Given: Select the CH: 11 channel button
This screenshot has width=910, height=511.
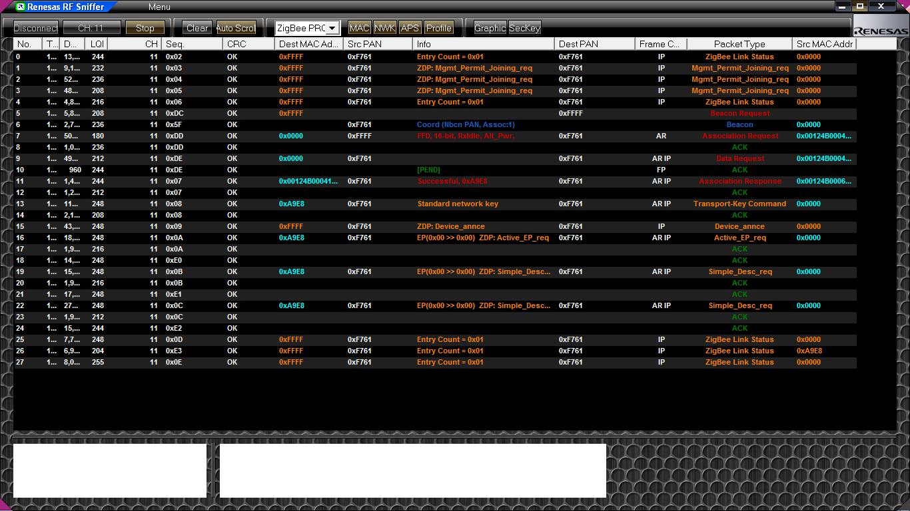Looking at the screenshot, I should coord(92,28).
